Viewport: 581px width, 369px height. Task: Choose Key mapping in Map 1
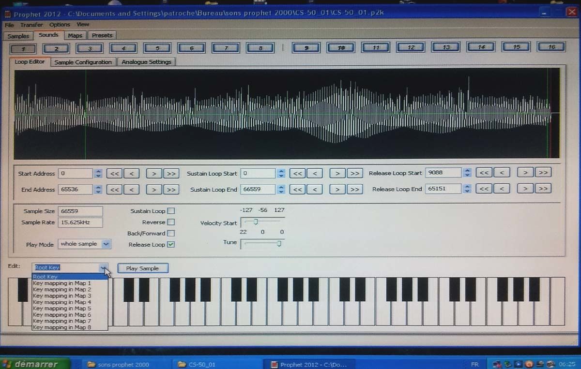pyautogui.click(x=70, y=283)
